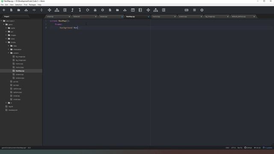Expand the images folder chevron

coord(6,35)
